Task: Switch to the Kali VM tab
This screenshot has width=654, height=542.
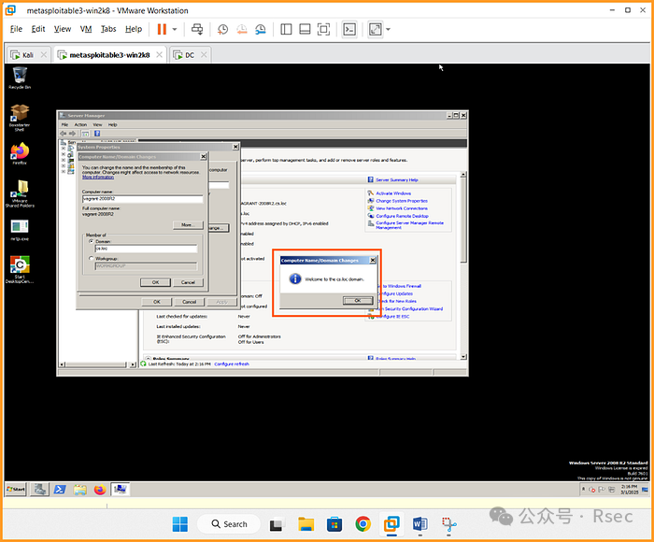Action: tap(28, 55)
